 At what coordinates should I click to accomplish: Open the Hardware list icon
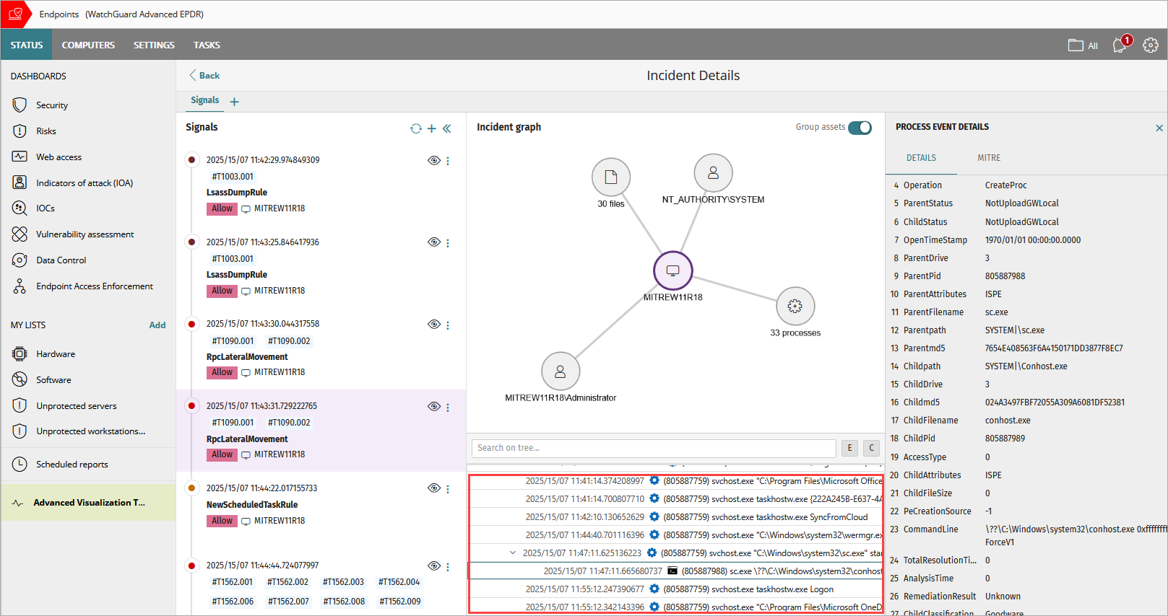point(20,354)
